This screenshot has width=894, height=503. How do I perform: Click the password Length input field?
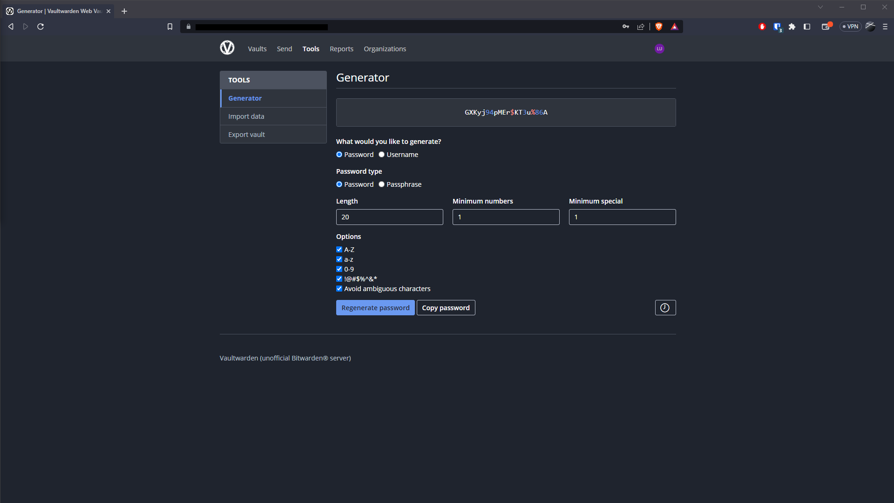coord(389,217)
